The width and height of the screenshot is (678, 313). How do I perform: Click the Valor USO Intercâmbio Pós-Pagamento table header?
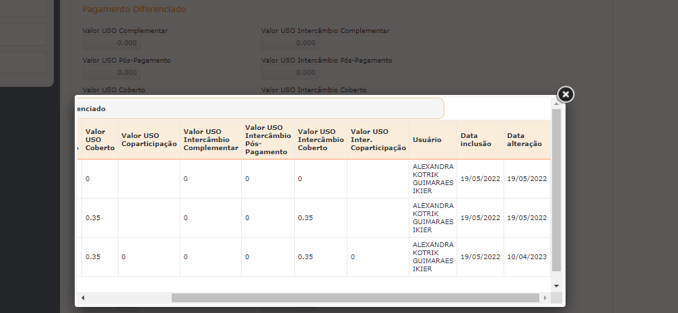tap(267, 139)
